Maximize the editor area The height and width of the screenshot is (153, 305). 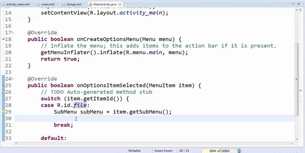point(298,4)
